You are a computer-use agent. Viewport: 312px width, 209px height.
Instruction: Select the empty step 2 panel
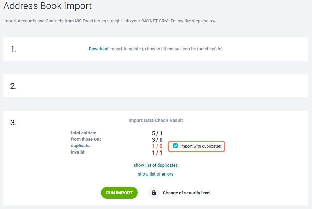pyautogui.click(x=156, y=86)
